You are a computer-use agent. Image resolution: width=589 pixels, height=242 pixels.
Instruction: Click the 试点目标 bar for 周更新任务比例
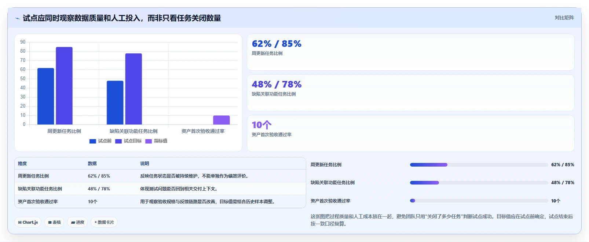pyautogui.click(x=64, y=86)
